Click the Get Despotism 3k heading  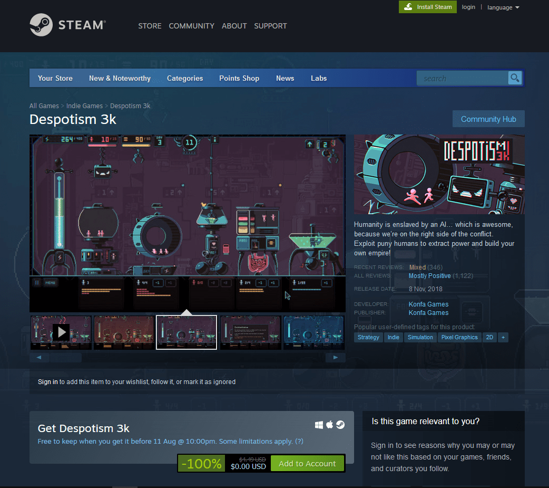(x=84, y=428)
